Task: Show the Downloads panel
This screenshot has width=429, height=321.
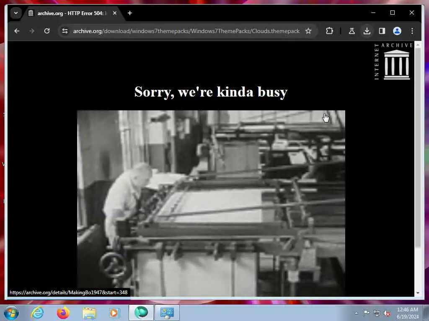Action: tap(367, 31)
